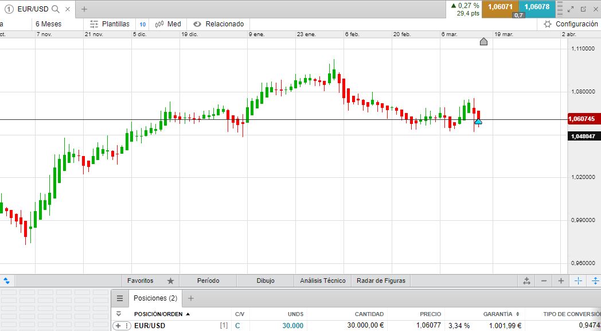
Task: Toggle the Relacionado eye option
Action: click(x=218, y=24)
